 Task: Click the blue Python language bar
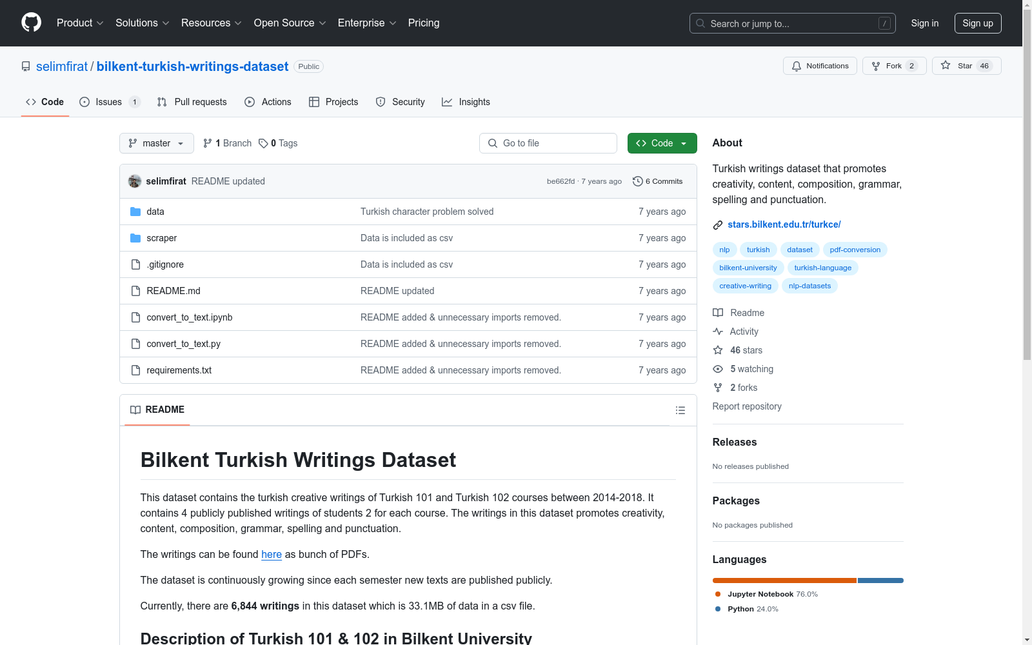click(x=880, y=580)
